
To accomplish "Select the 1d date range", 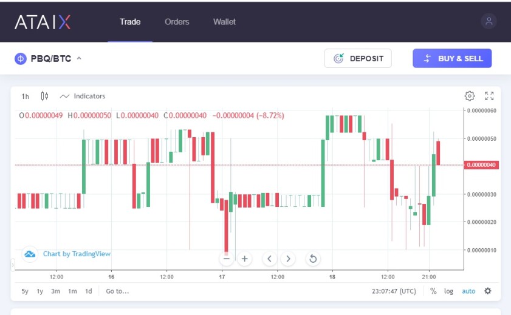I will (x=88, y=291).
